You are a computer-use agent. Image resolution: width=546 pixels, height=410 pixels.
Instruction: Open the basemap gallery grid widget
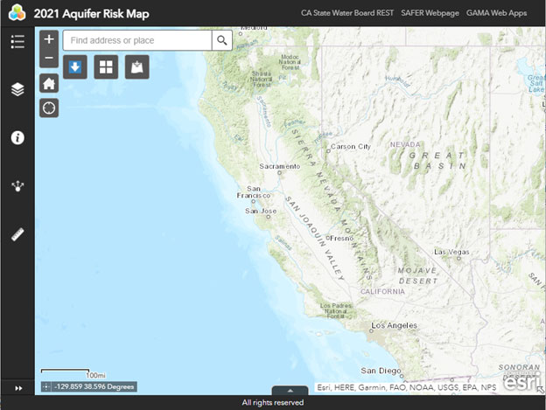click(x=106, y=66)
